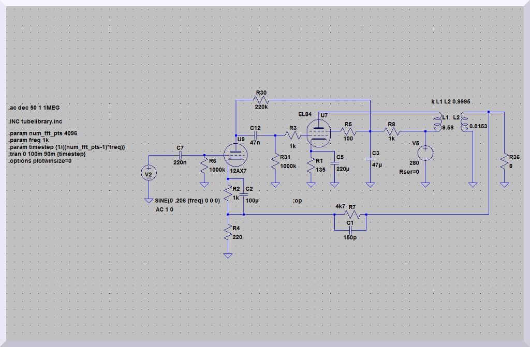530x347 pixels.
Task: Click the C7 220n input capacitor
Action: click(181, 155)
